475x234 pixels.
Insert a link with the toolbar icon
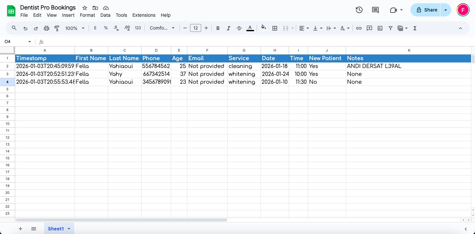click(359, 28)
